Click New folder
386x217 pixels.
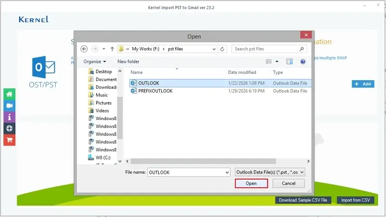click(128, 61)
